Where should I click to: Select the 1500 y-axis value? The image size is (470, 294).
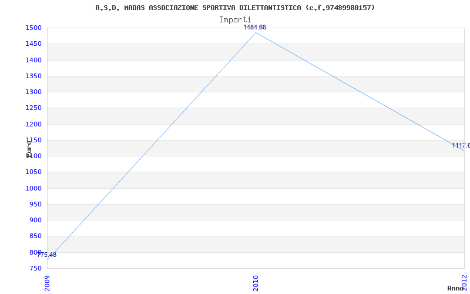tap(33, 28)
